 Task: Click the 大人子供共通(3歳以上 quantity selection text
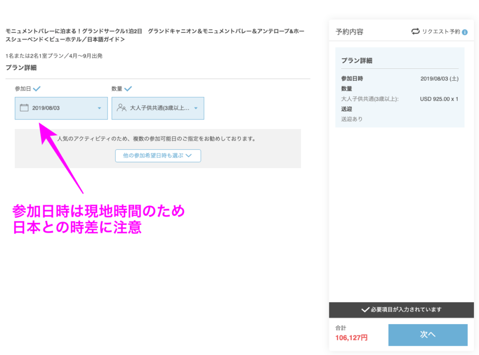160,108
